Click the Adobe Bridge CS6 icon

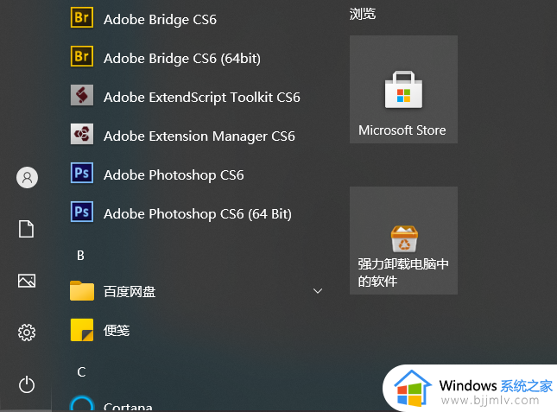coord(82,17)
